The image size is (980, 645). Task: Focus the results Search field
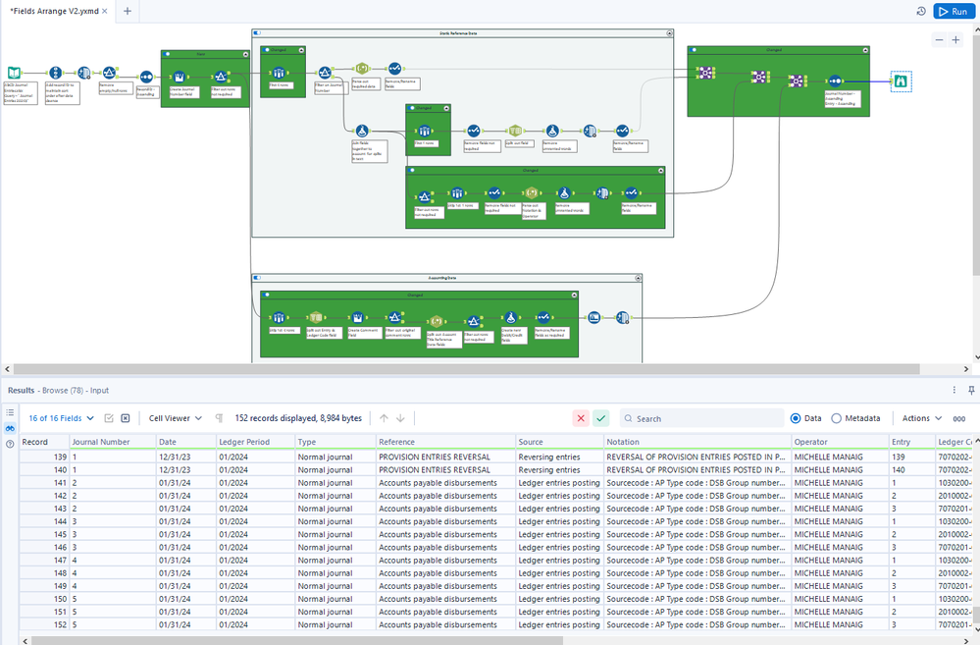[x=701, y=418]
